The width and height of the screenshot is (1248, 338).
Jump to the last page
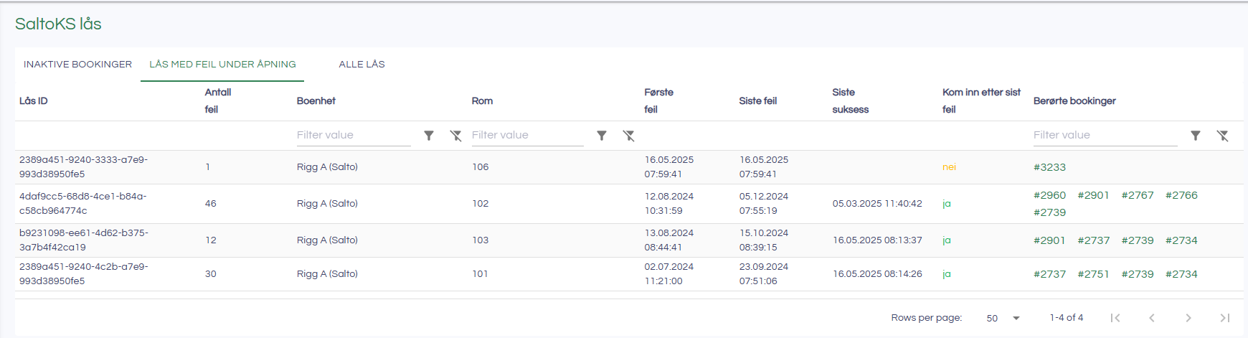(1225, 318)
